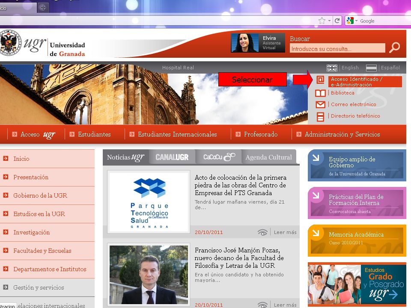Click Leer más under the Manjón Pozas news

285,305
